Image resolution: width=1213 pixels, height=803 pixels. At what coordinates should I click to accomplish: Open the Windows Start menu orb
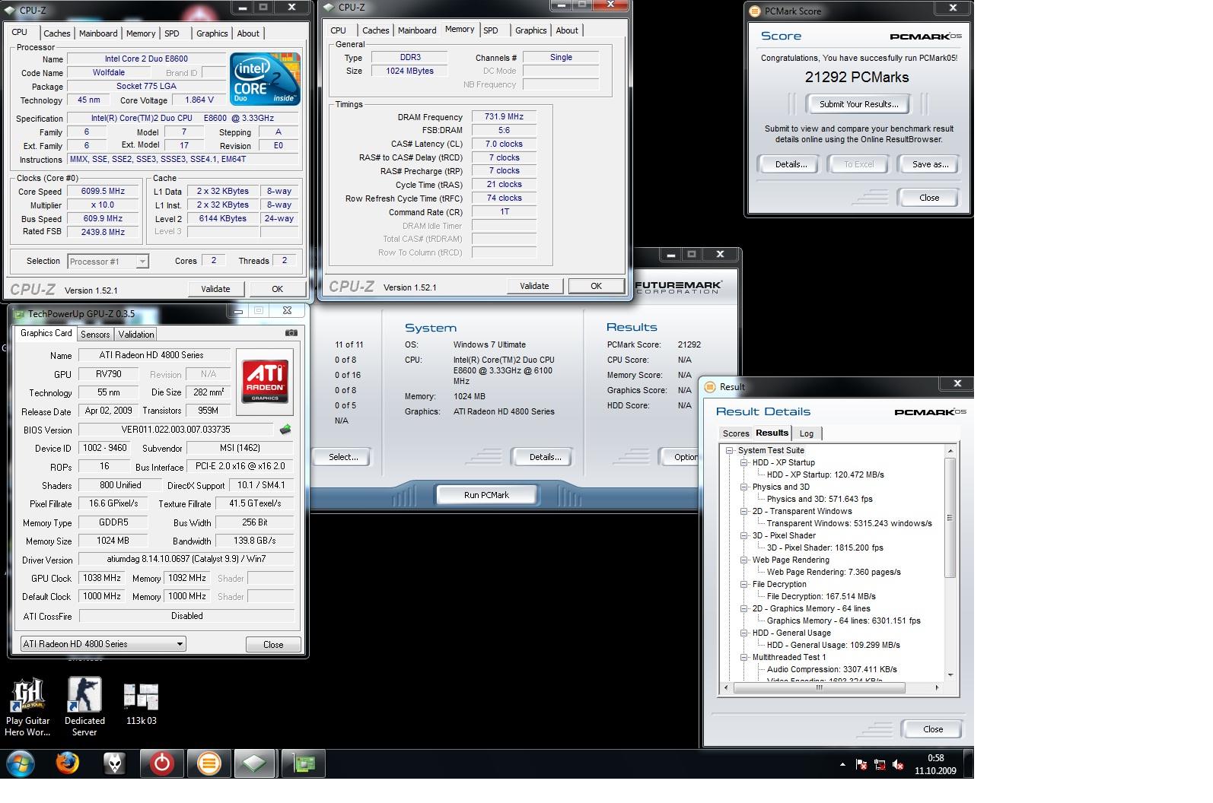21,763
